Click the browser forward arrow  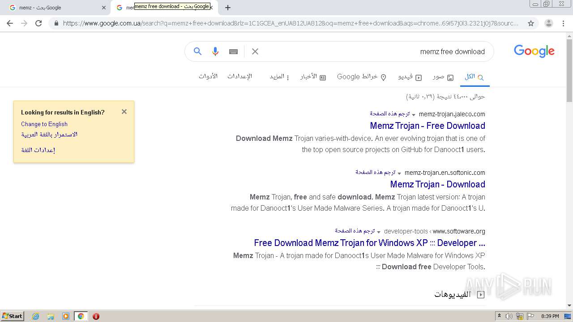(24, 23)
